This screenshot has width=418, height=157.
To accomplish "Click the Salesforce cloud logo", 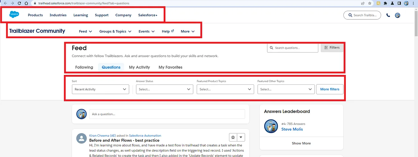I will click(14, 14).
